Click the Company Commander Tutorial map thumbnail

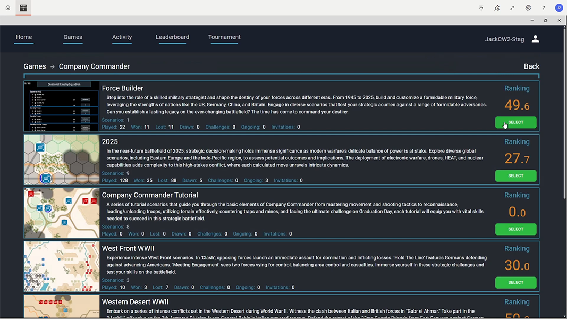(61, 213)
